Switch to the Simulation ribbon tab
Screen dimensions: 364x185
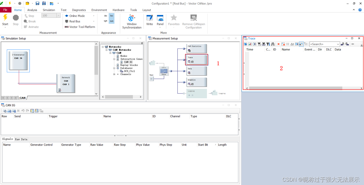point(49,10)
